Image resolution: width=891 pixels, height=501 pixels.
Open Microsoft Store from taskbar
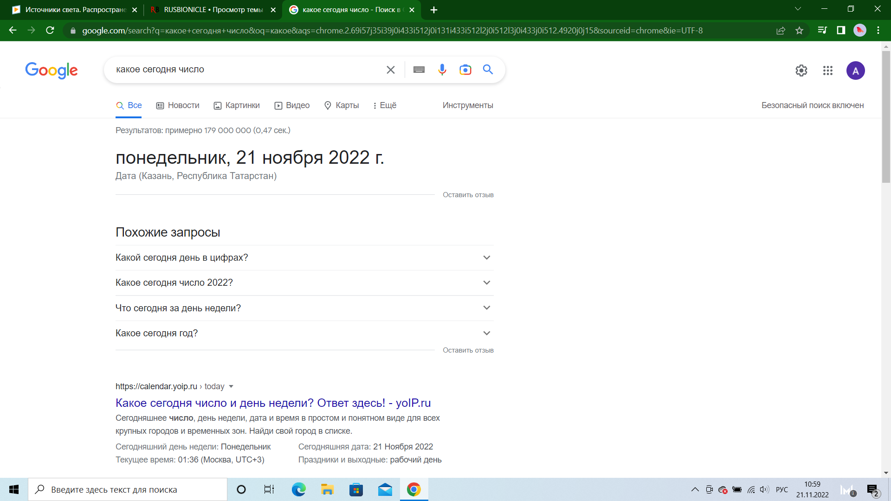[356, 489]
